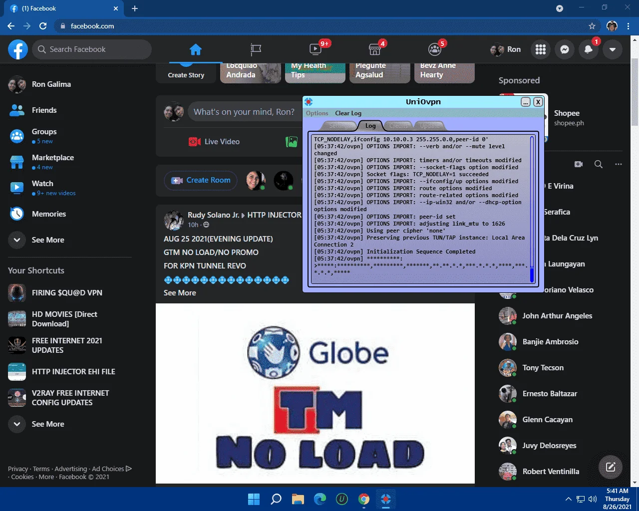Viewport: 639px width, 511px height.
Task: Open the Marketplace icon in top navigation
Action: click(375, 49)
